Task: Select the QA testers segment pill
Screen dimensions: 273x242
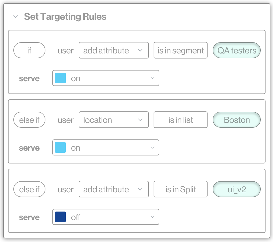Action: (237, 50)
